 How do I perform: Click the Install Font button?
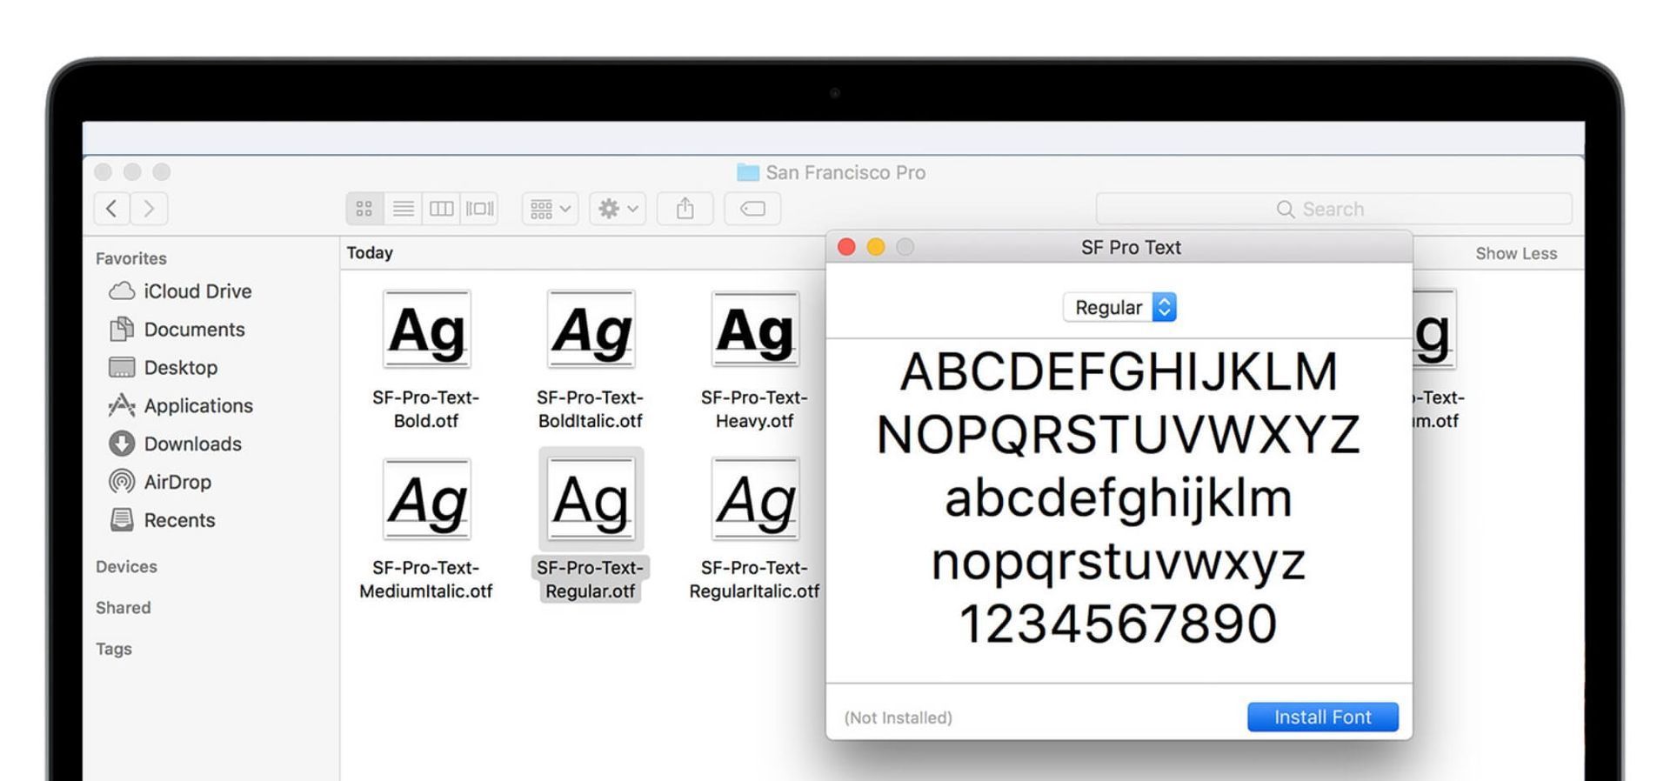pos(1323,718)
